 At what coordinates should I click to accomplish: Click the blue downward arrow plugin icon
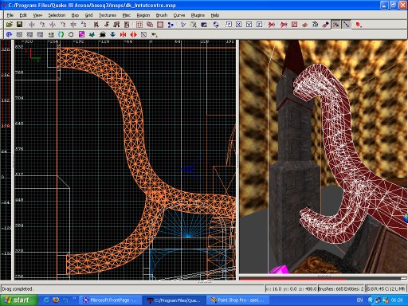click(x=112, y=34)
